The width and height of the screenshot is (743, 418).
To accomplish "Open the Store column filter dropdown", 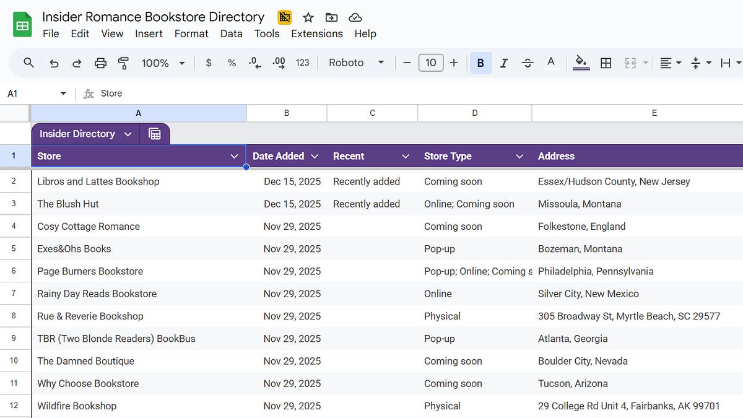I will [x=234, y=156].
